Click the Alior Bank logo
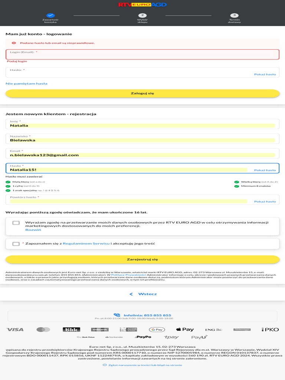Screen dimensions: 285x380 click(128, 330)
